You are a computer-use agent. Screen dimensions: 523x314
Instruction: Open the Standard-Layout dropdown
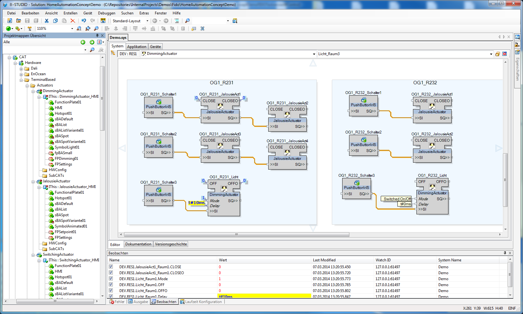click(x=147, y=21)
